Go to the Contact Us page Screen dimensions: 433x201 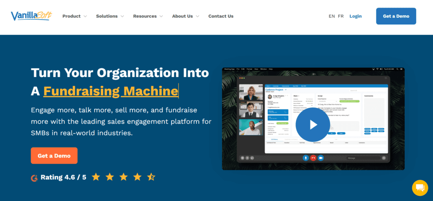coord(221,16)
